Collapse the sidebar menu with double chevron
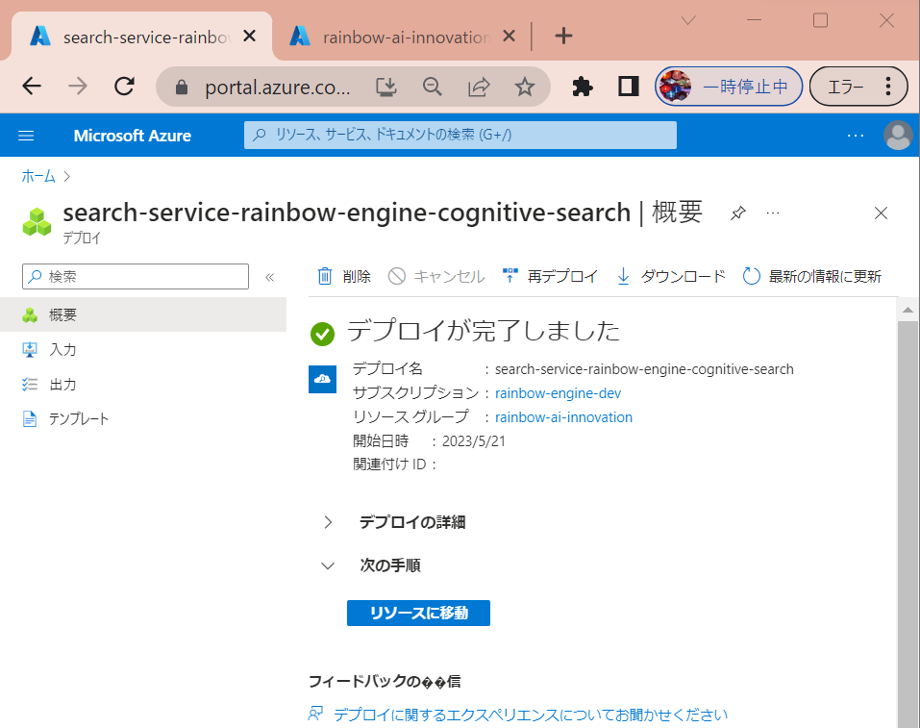920x728 pixels. [269, 277]
